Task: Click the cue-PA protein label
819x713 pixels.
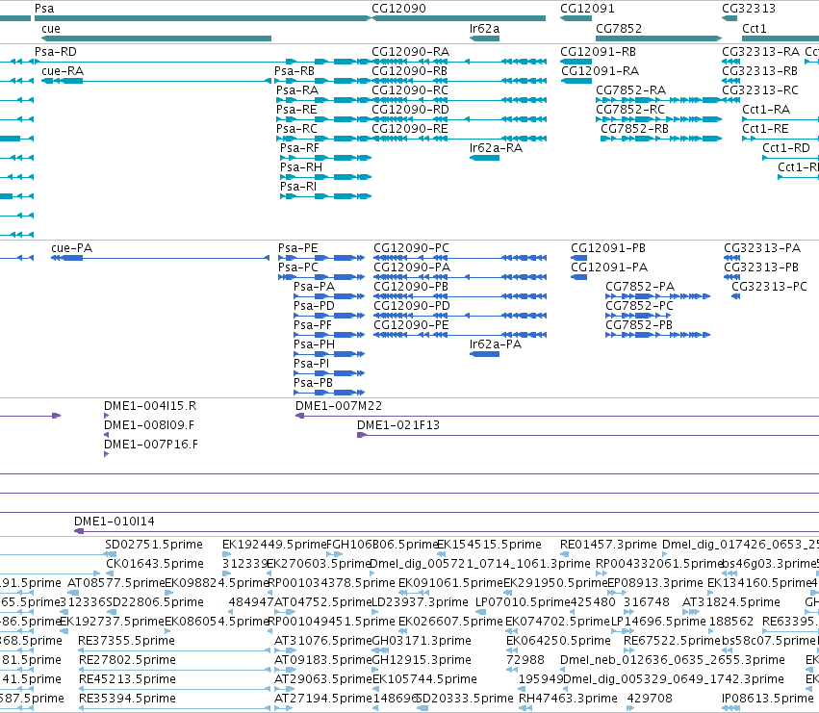Action: pos(71,248)
